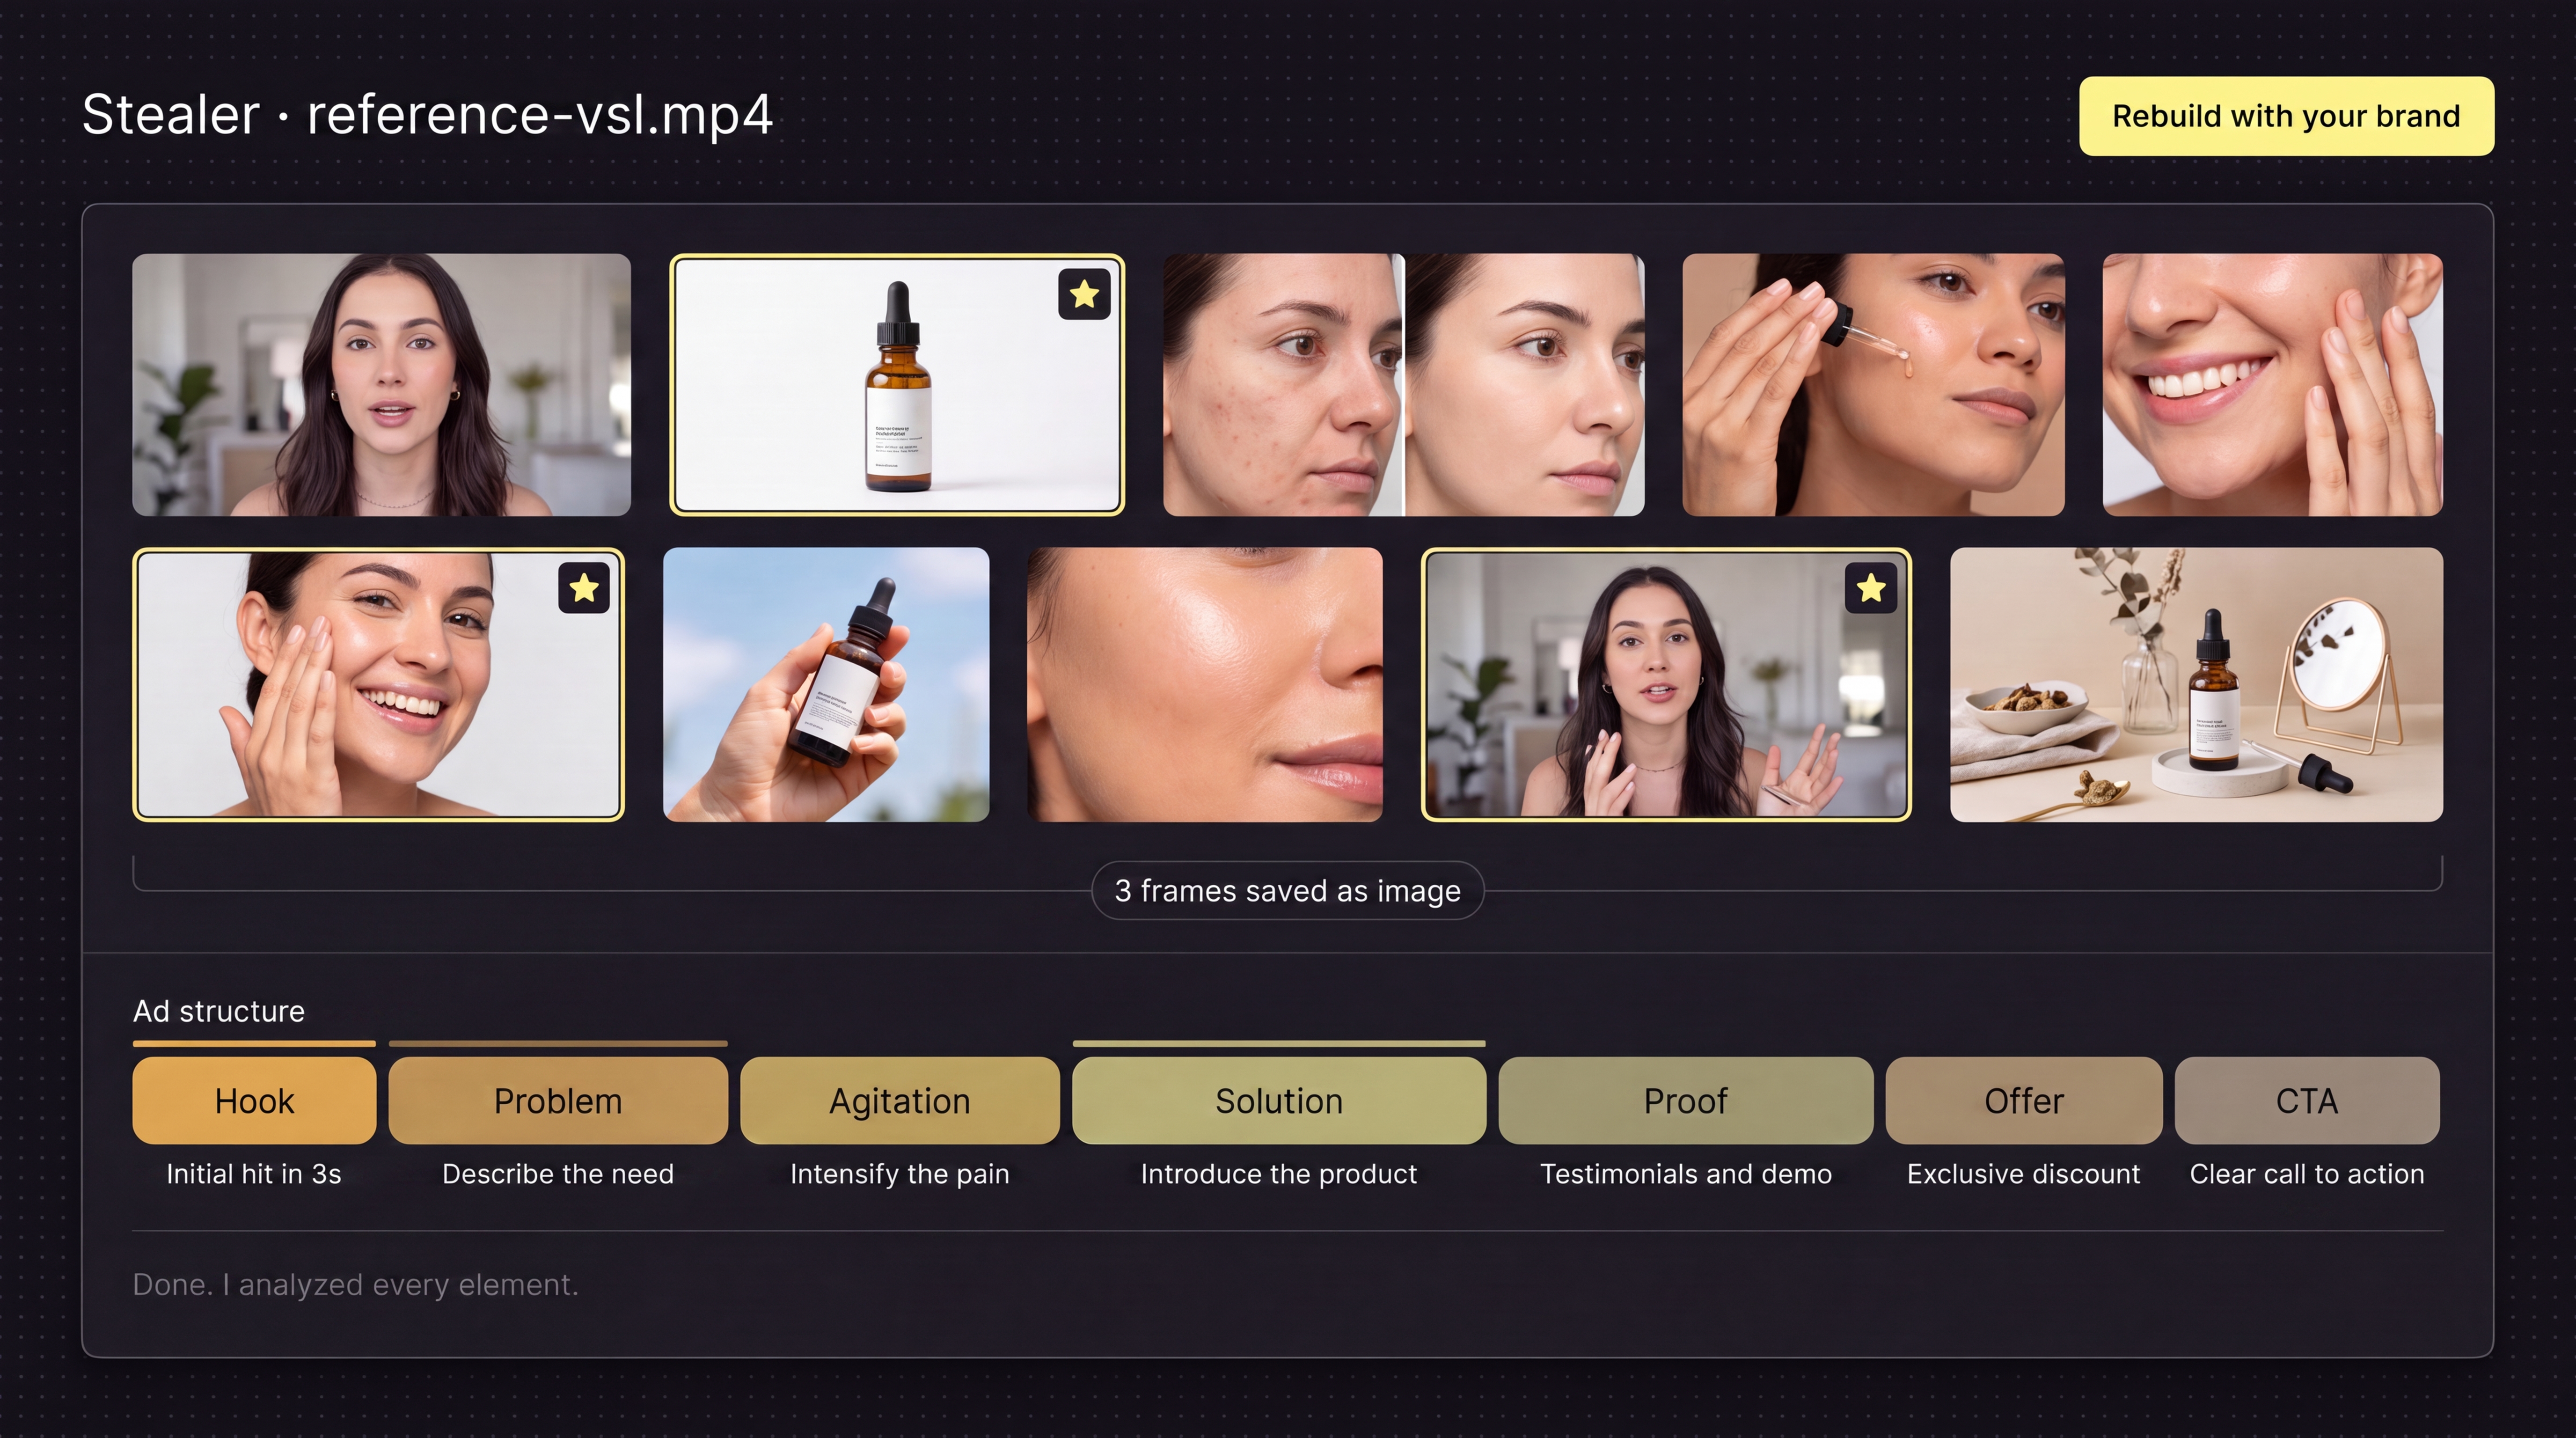Open the serum bottle with mirror still life frame
This screenshot has height=1438, width=2576.
point(2196,685)
